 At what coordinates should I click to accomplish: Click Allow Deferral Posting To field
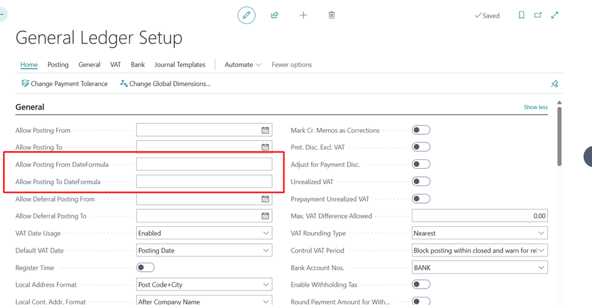(x=204, y=216)
